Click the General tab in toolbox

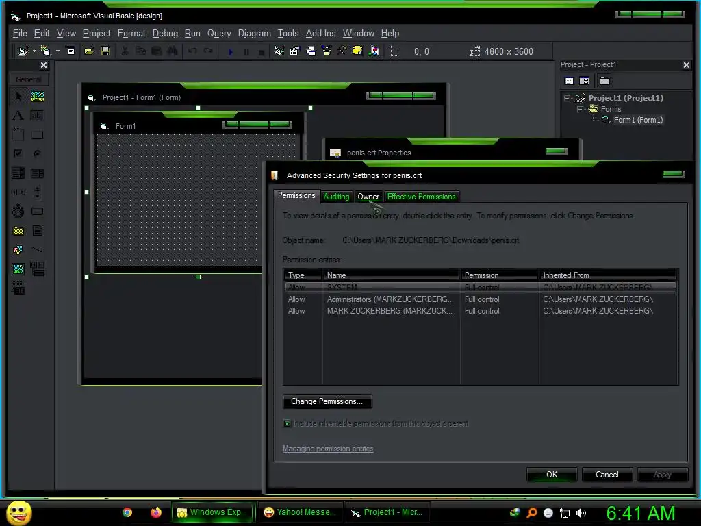click(29, 79)
